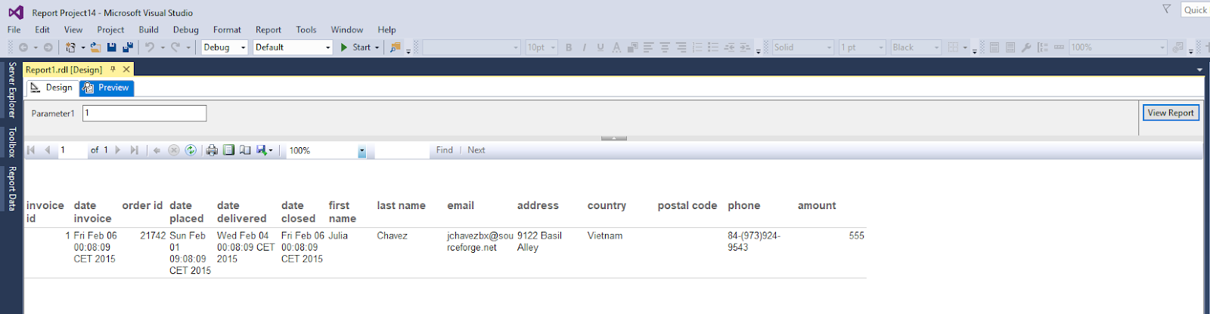Viewport: 1210px width, 314px height.
Task: Click the New Project toolbar icon
Action: tap(70, 48)
